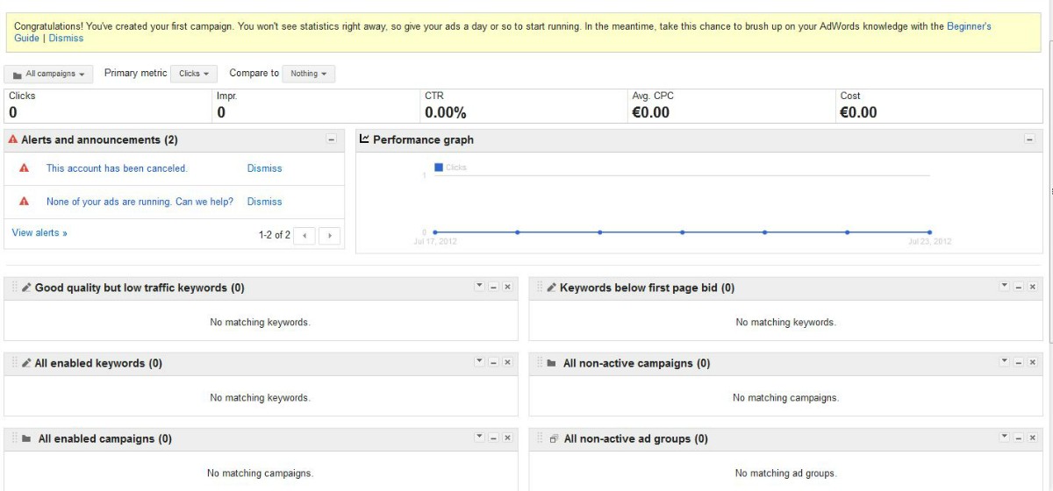Click the pencil icon beside Good quality keywords

[x=26, y=288]
